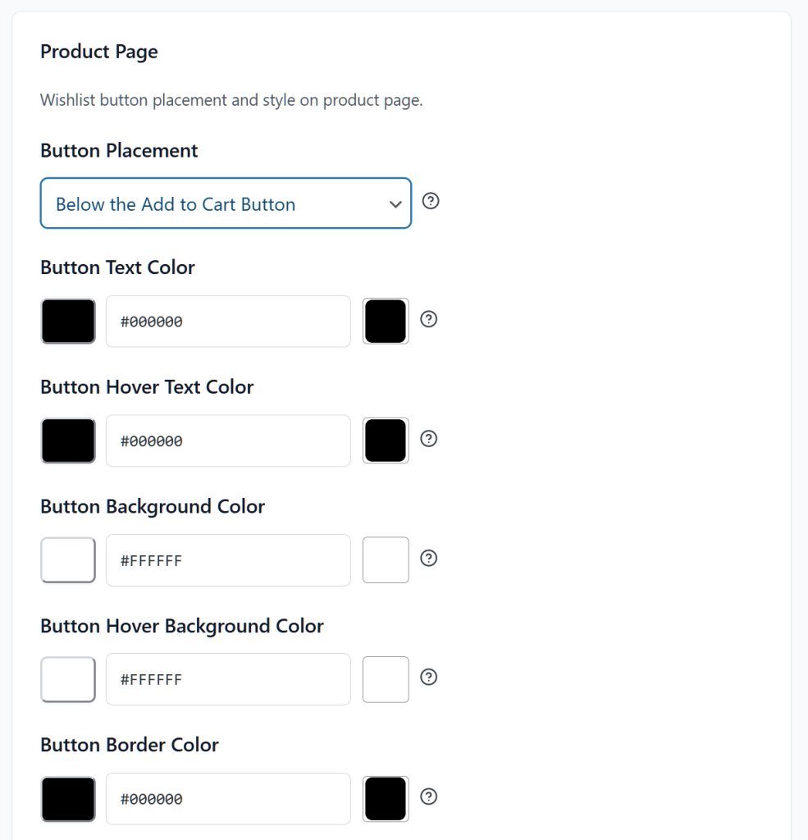Open the Button Text Color picker swatch

click(x=68, y=321)
